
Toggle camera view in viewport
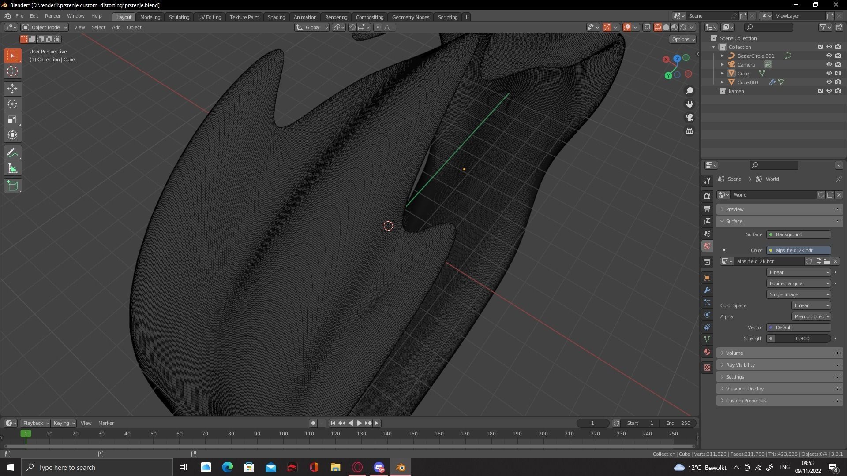[690, 117]
